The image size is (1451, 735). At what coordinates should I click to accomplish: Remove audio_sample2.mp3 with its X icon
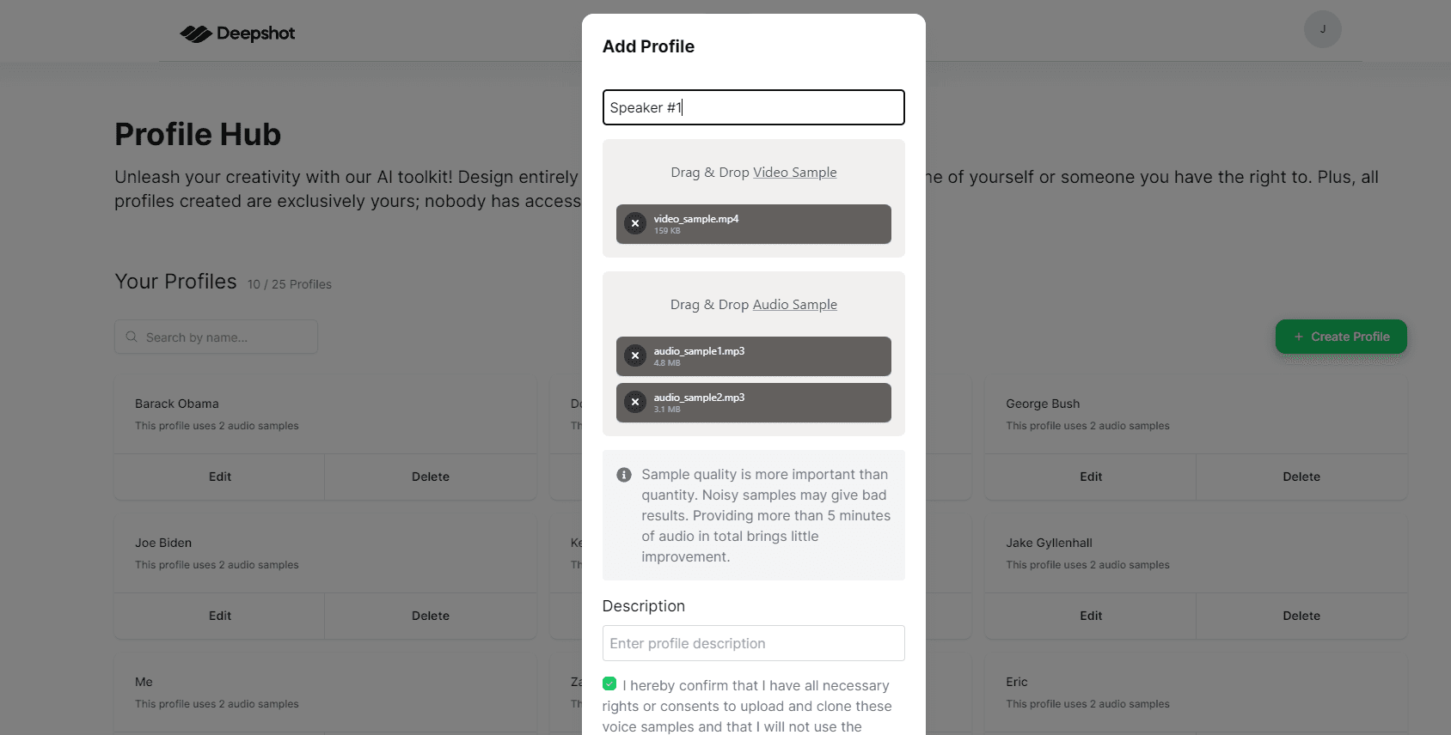pos(634,402)
